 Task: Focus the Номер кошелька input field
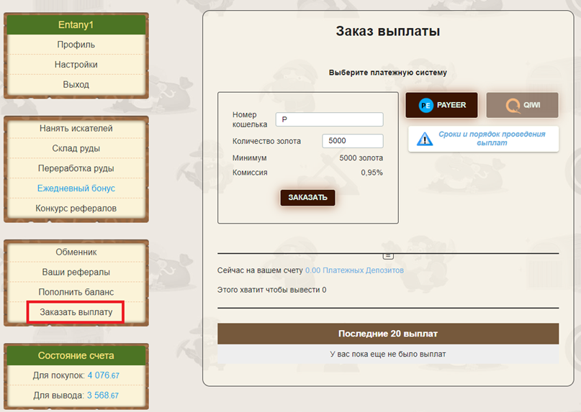tap(330, 119)
